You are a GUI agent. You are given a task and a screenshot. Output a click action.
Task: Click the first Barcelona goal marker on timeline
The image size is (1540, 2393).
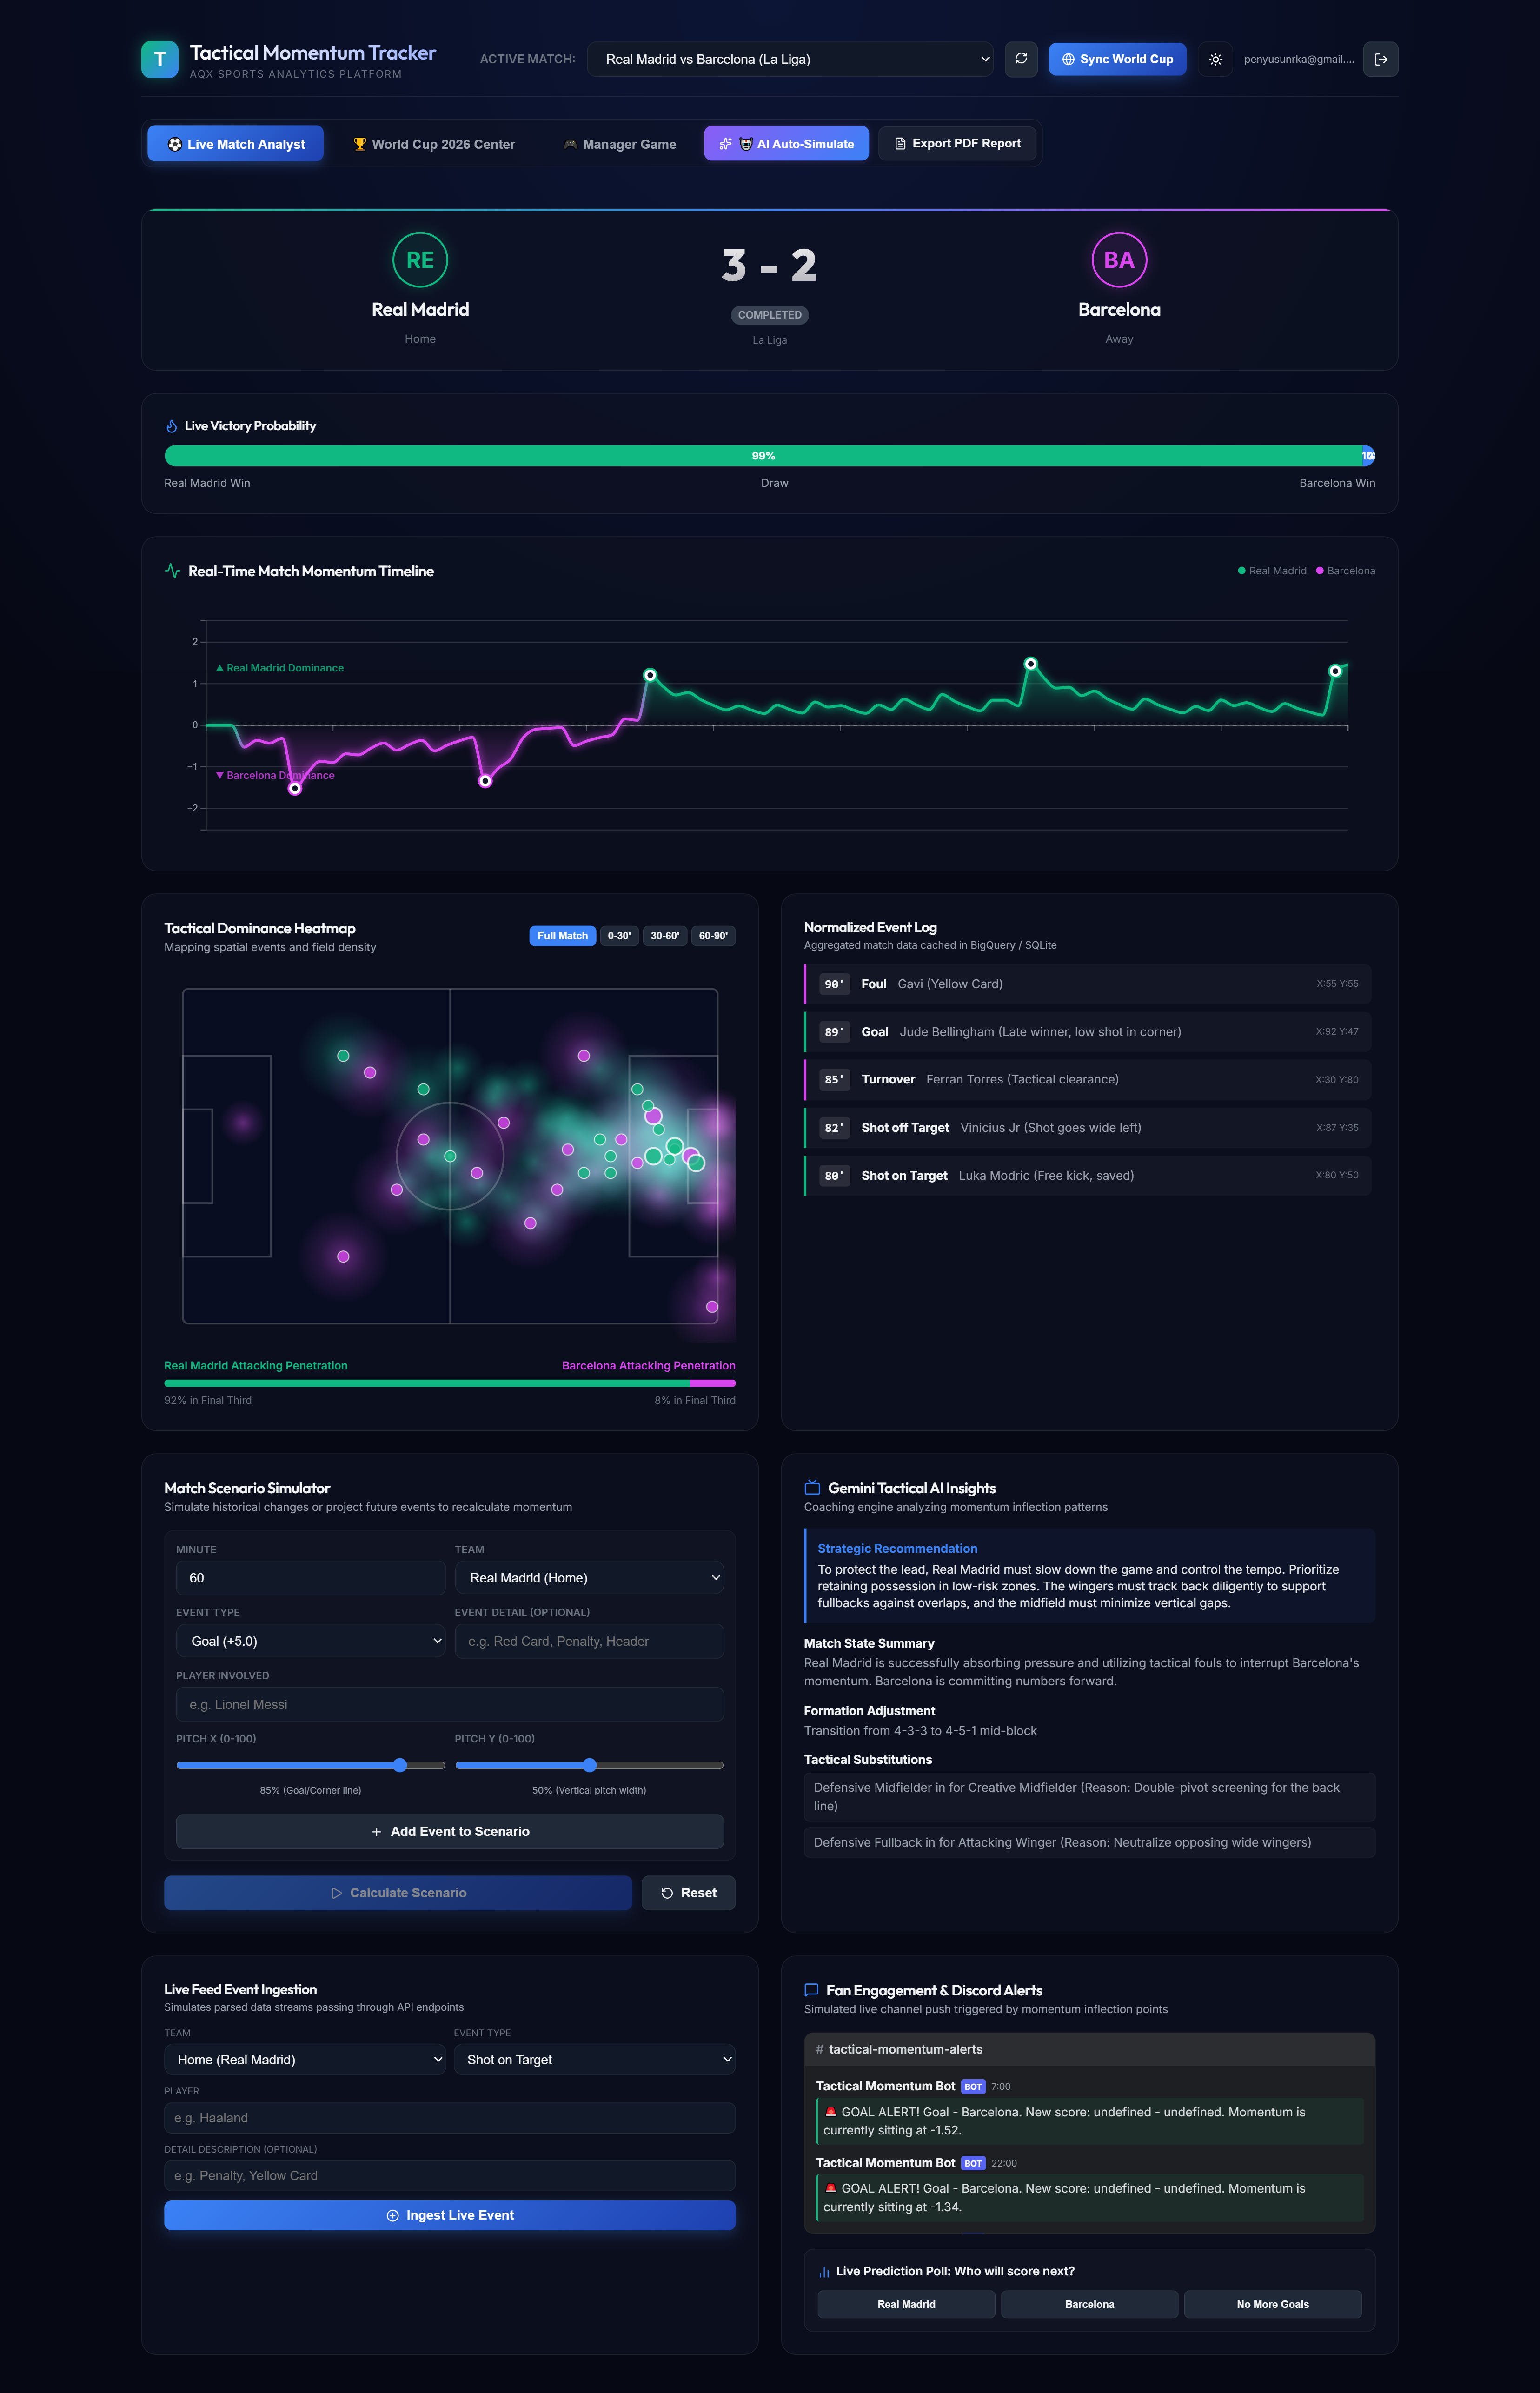tap(295, 788)
